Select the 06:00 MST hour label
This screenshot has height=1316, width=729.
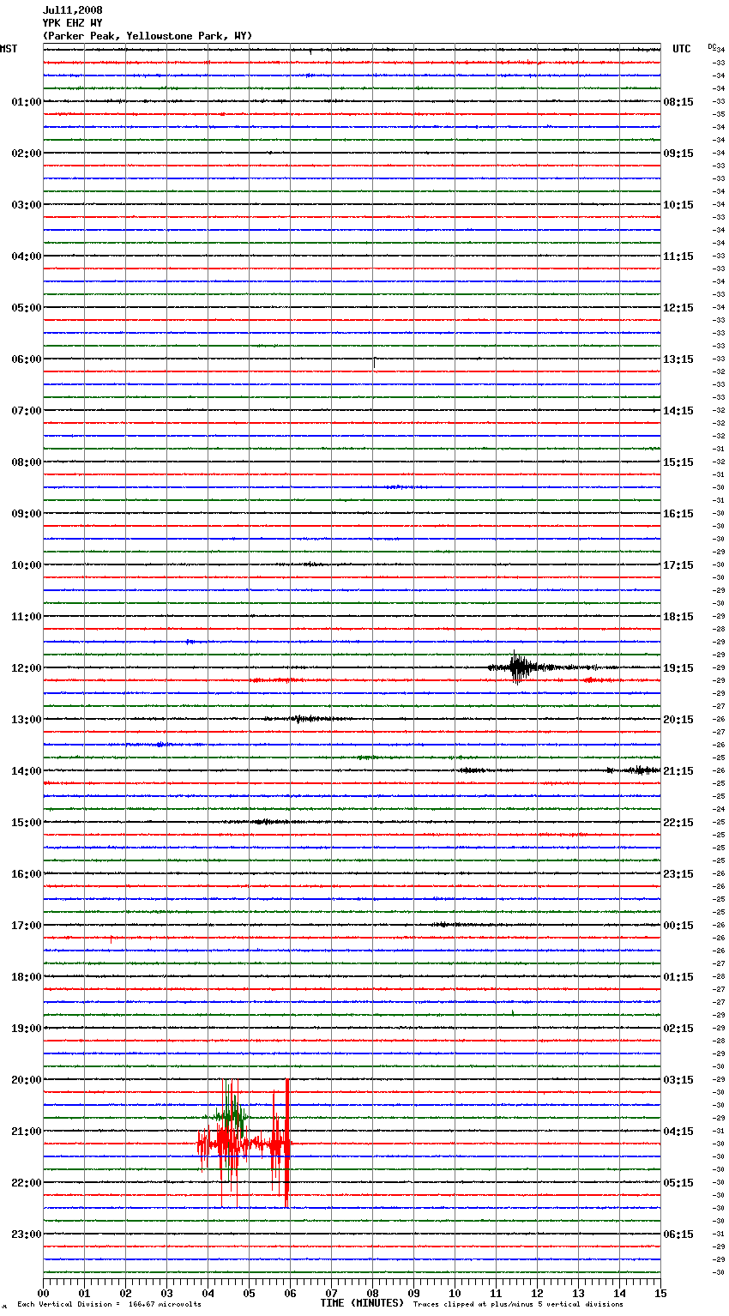[27, 359]
